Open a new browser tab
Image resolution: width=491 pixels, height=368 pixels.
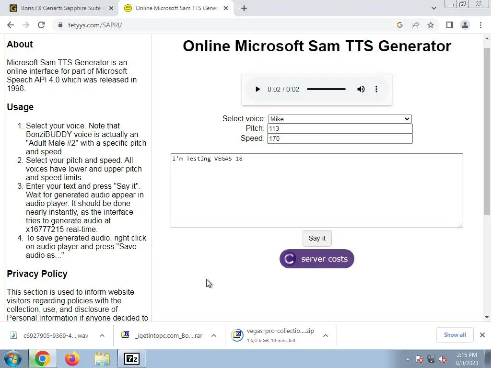(x=244, y=9)
